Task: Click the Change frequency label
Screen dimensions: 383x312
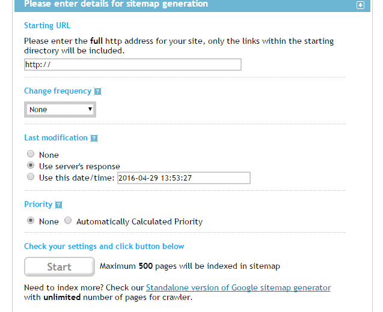Action: (58, 91)
